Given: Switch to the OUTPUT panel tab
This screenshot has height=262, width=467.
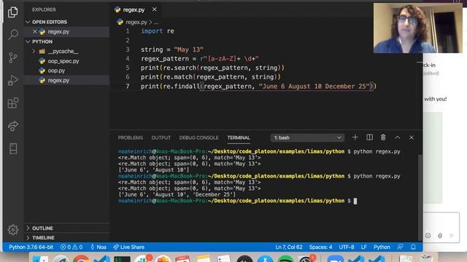Looking at the screenshot, I should point(161,138).
